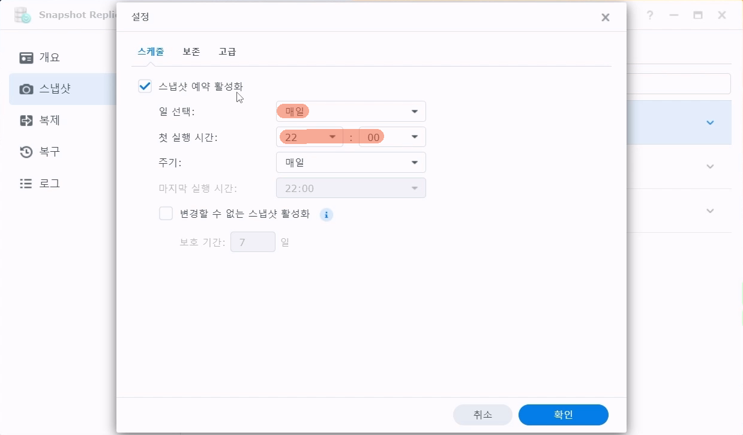This screenshot has width=743, height=435.
Task: Open the 복제 replication icon
Action: 26,121
